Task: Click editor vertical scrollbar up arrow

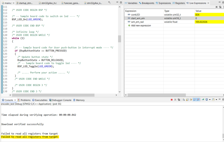Action: (x=120, y=7)
